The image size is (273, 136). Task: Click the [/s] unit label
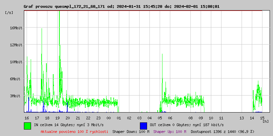(9, 12)
